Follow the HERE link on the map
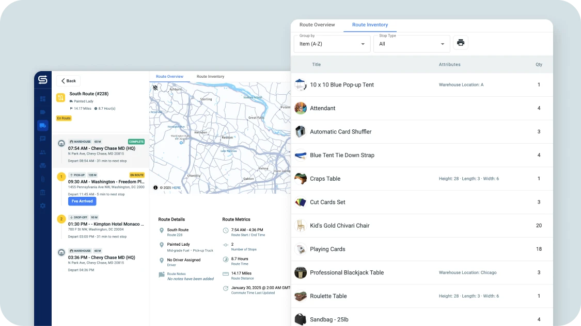 pos(176,188)
